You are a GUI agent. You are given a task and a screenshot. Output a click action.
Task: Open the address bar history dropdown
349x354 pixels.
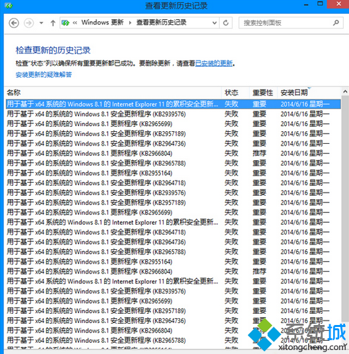214,23
